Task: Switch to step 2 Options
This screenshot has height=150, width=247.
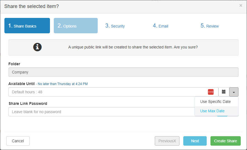Action: tap(76, 26)
